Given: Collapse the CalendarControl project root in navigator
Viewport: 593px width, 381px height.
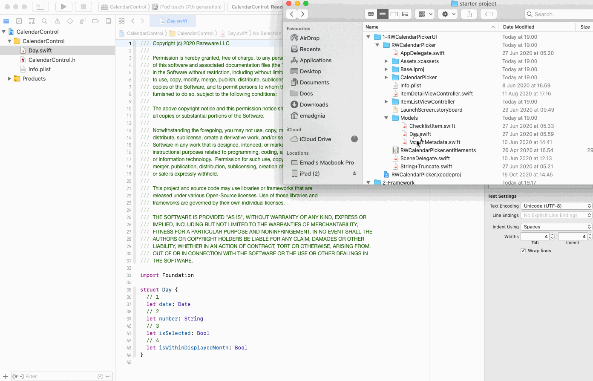Looking at the screenshot, I should pyautogui.click(x=4, y=32).
